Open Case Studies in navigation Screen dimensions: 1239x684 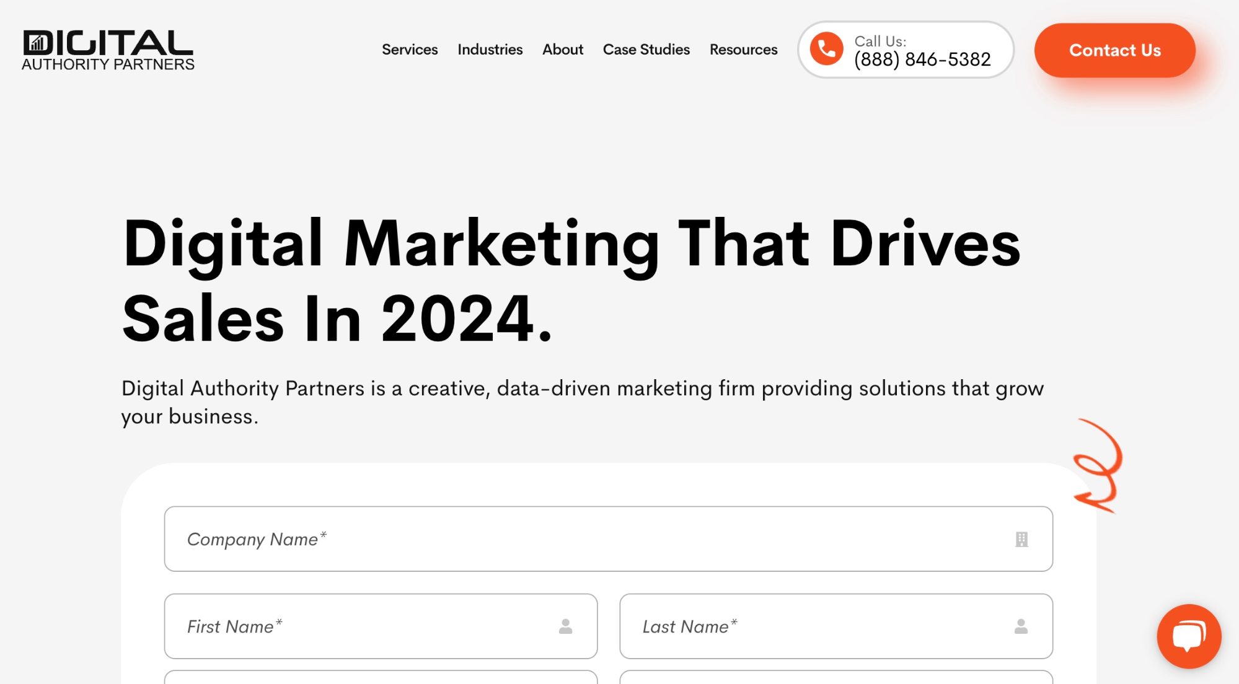[x=646, y=50]
